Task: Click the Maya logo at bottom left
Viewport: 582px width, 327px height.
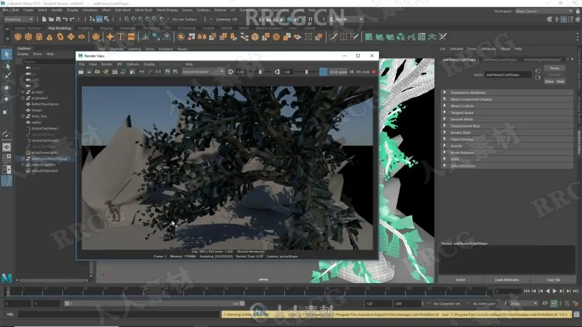Action: [x=6, y=278]
